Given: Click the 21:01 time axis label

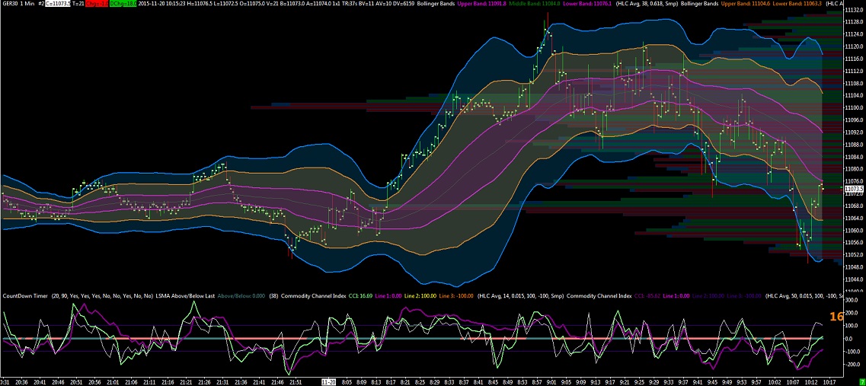Looking at the screenshot, I should 112,381.
